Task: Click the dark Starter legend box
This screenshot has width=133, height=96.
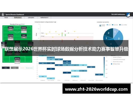Action: (6, 68)
